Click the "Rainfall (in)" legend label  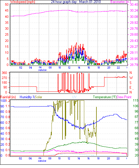[x=8, y=97]
